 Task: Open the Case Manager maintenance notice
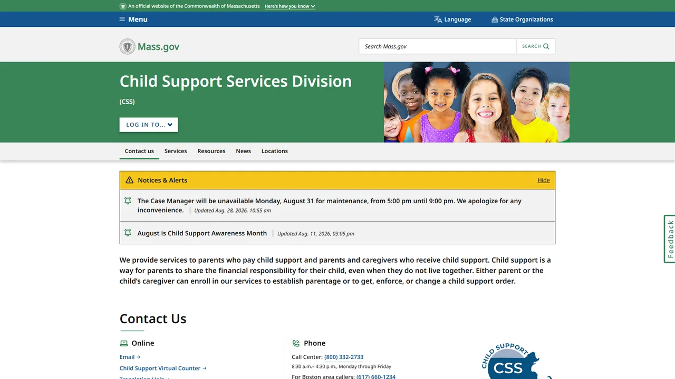[330, 205]
